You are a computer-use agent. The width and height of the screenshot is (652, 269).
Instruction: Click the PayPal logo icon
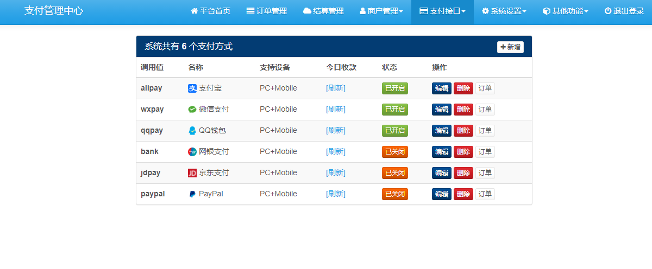point(192,194)
